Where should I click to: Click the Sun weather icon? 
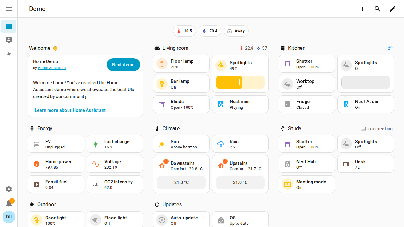click(162, 144)
